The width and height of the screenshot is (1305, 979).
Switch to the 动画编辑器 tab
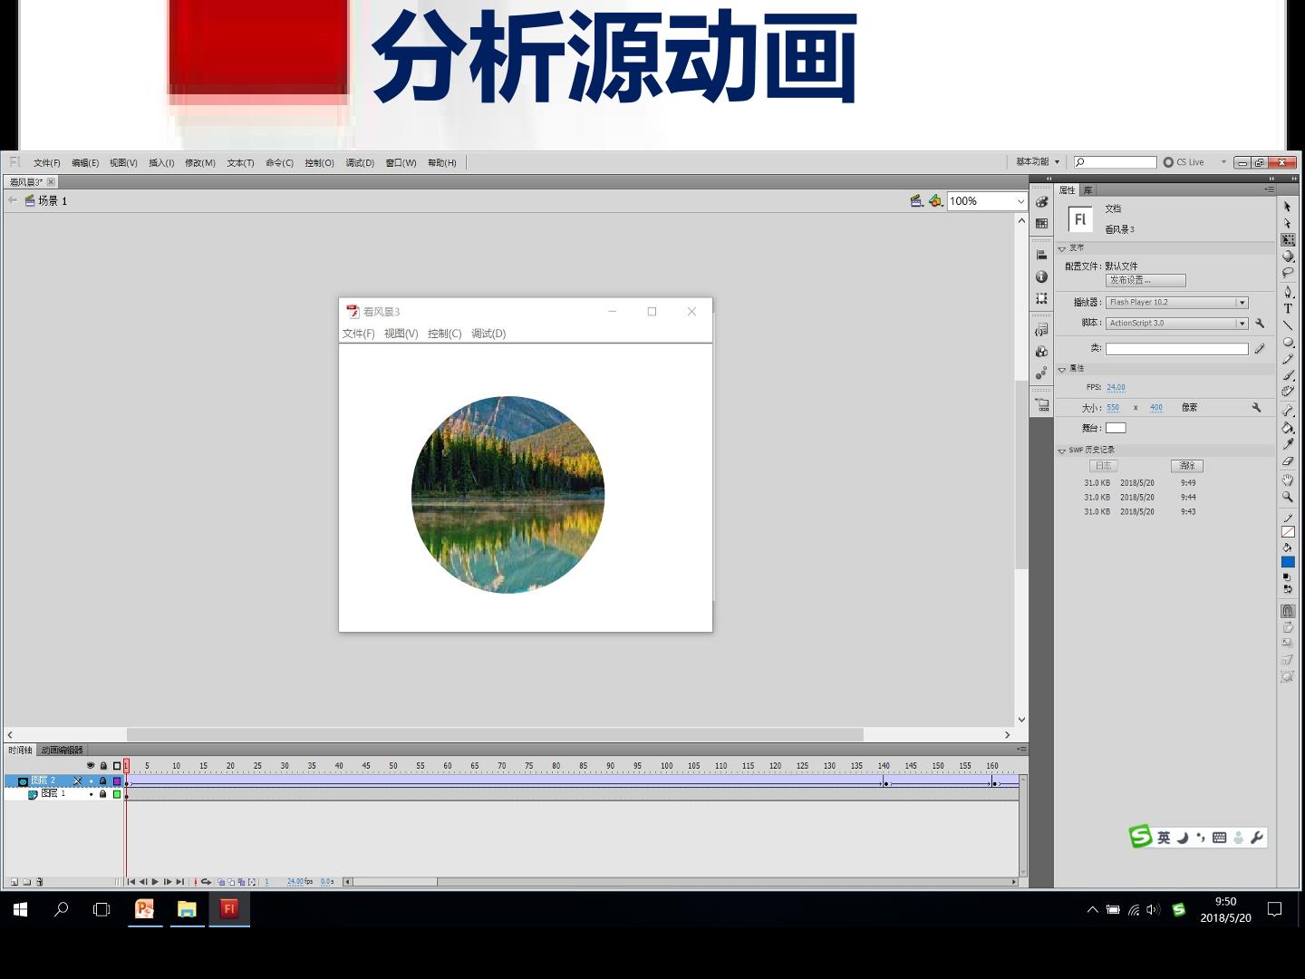click(x=63, y=750)
